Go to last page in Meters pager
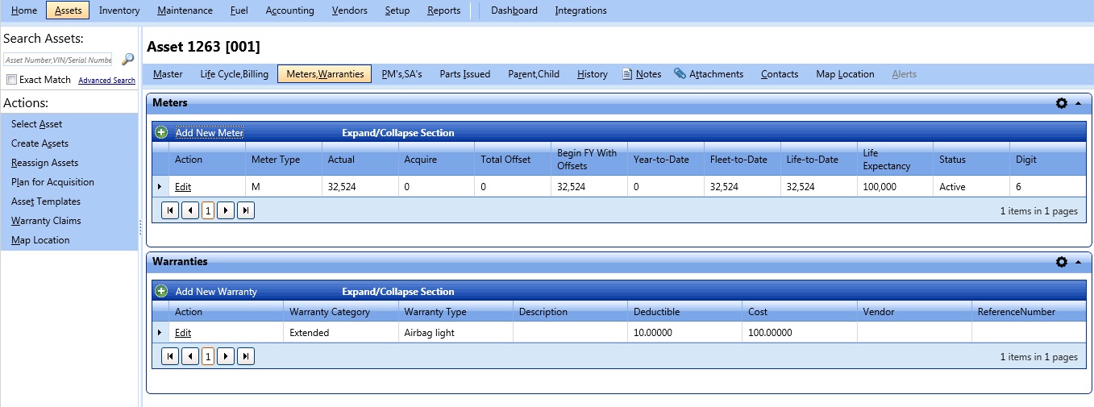 point(246,210)
